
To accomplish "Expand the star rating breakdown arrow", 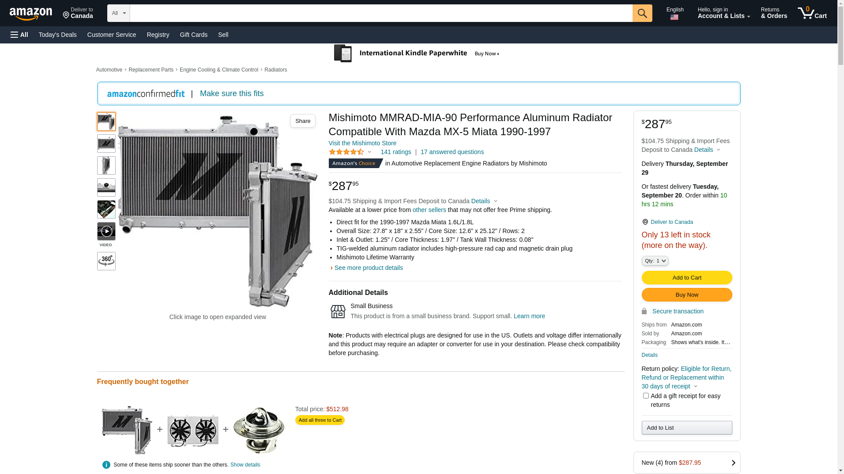I will [369, 152].
